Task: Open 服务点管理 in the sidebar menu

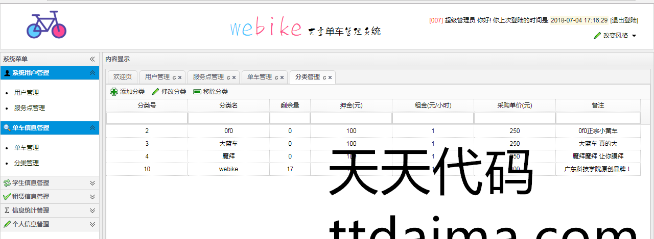Action: (30, 108)
